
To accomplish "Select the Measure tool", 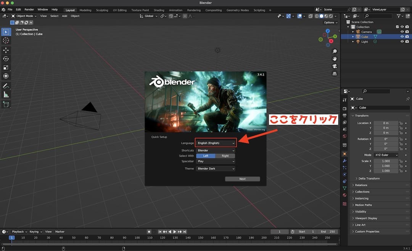I will click(6, 95).
